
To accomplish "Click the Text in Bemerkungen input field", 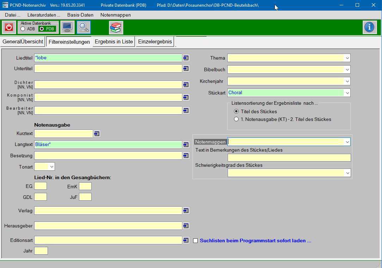I will click(289, 158).
